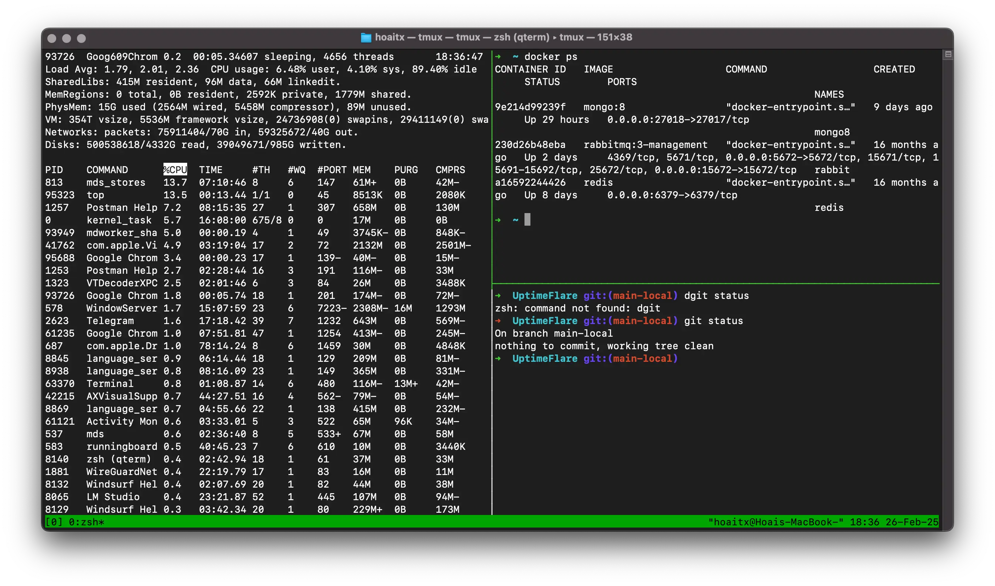Click the 'mds_stores' process row

click(116, 182)
